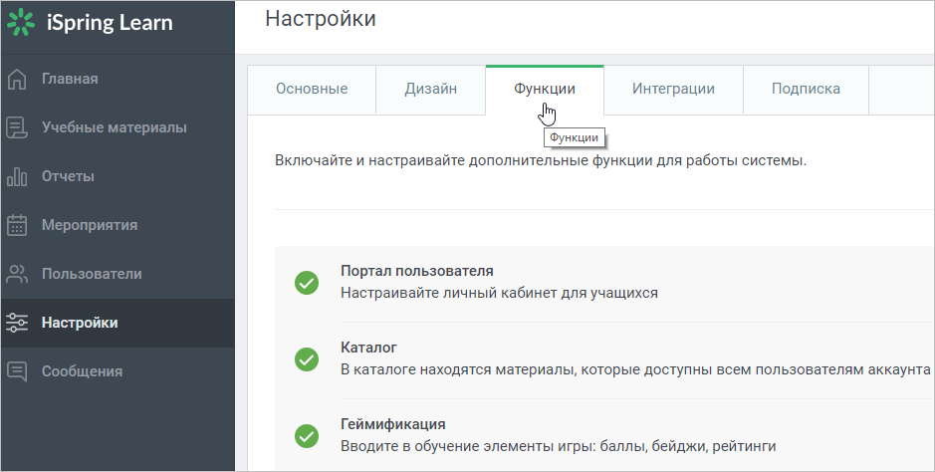Switch to the Основные tab
The height and width of the screenshot is (472, 935).
coord(312,90)
